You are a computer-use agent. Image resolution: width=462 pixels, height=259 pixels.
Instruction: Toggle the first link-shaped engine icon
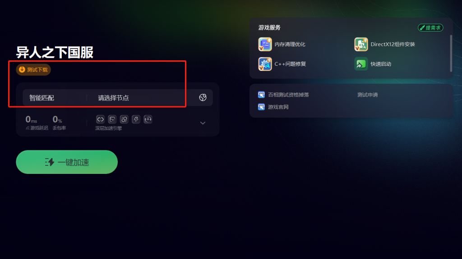click(100, 119)
